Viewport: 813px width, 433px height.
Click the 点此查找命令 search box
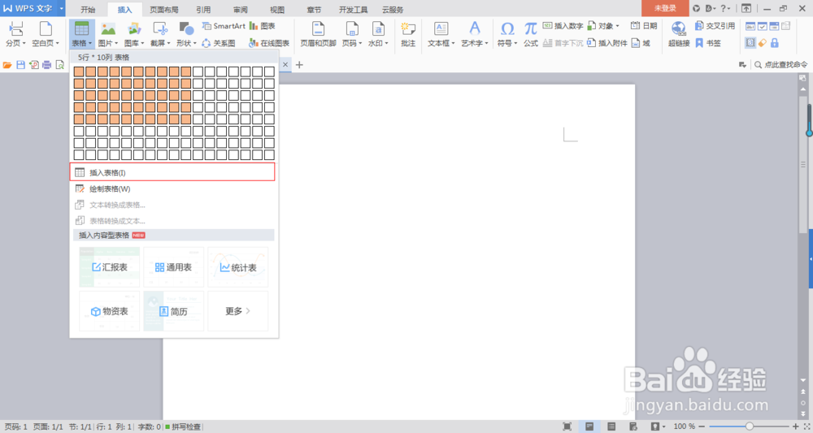pos(780,65)
